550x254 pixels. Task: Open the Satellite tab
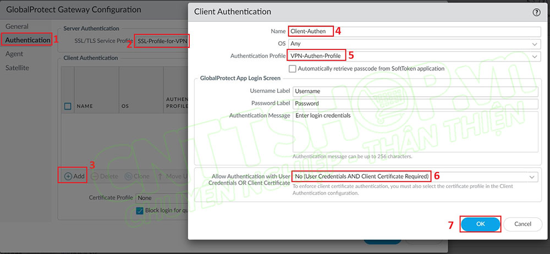point(17,68)
